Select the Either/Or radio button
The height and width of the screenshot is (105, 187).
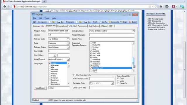point(118,83)
